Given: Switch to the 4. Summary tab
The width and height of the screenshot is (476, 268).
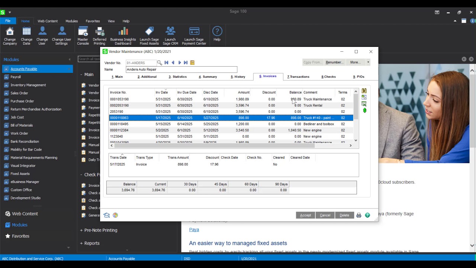Looking at the screenshot, I should [x=208, y=77].
